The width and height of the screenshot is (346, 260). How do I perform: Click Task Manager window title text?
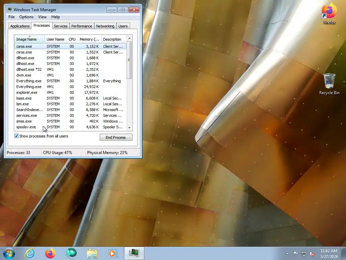click(x=35, y=10)
